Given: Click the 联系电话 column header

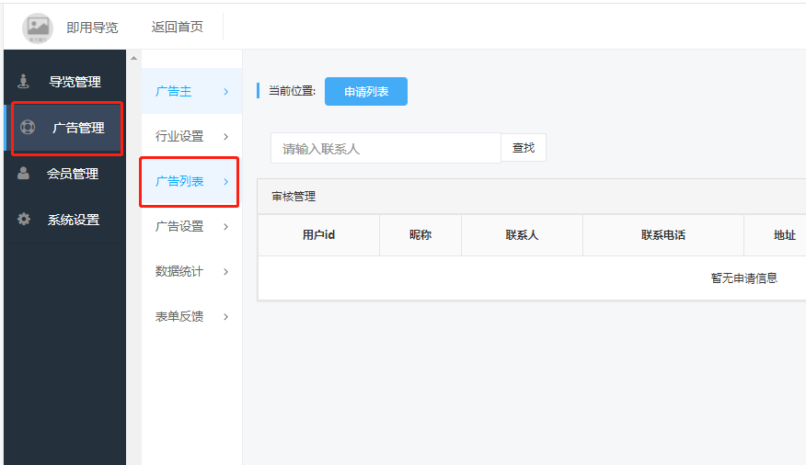Looking at the screenshot, I should tap(663, 235).
